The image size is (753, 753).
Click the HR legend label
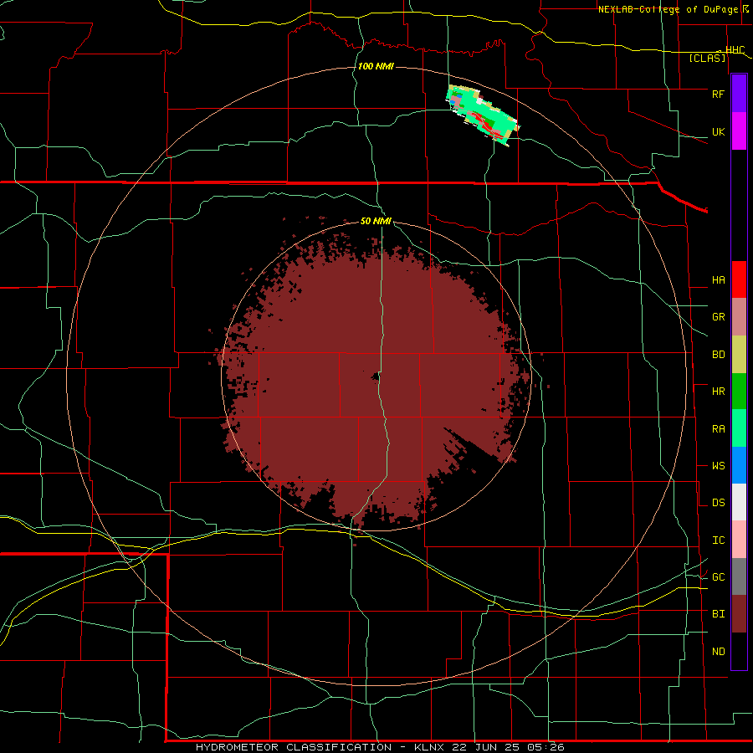718,392
